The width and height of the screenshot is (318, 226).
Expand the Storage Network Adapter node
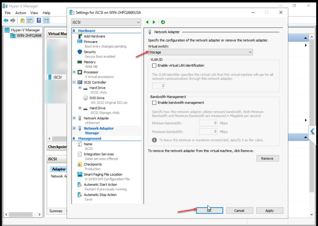click(74, 128)
